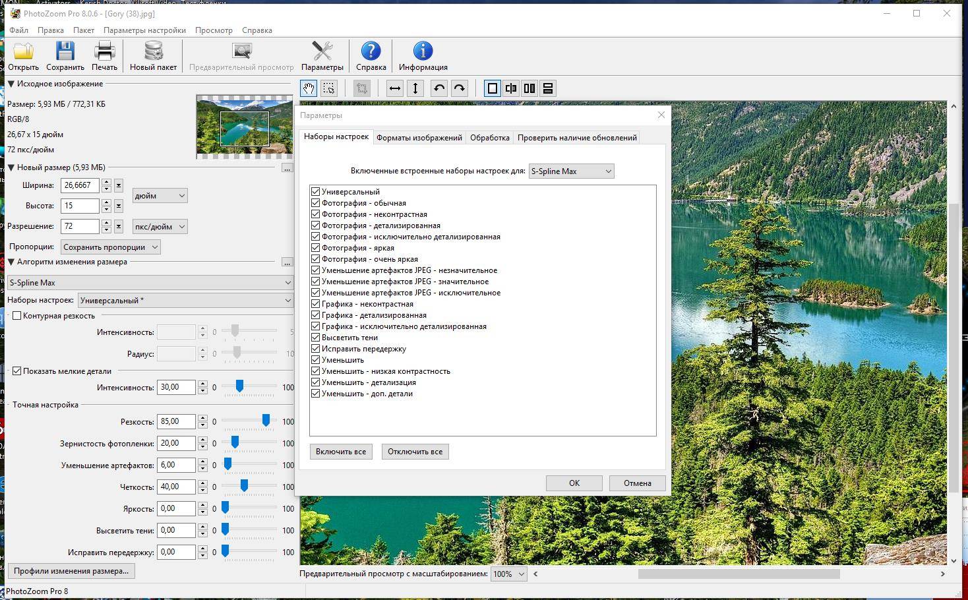The image size is (968, 600).
Task: Switch to Обработка tab
Action: (489, 138)
